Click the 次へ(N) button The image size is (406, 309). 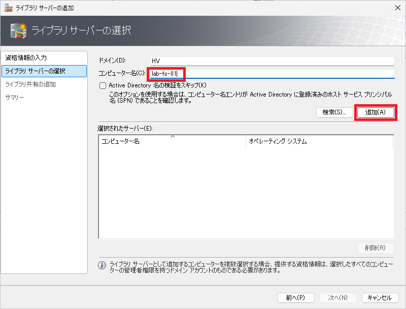pos(338,298)
